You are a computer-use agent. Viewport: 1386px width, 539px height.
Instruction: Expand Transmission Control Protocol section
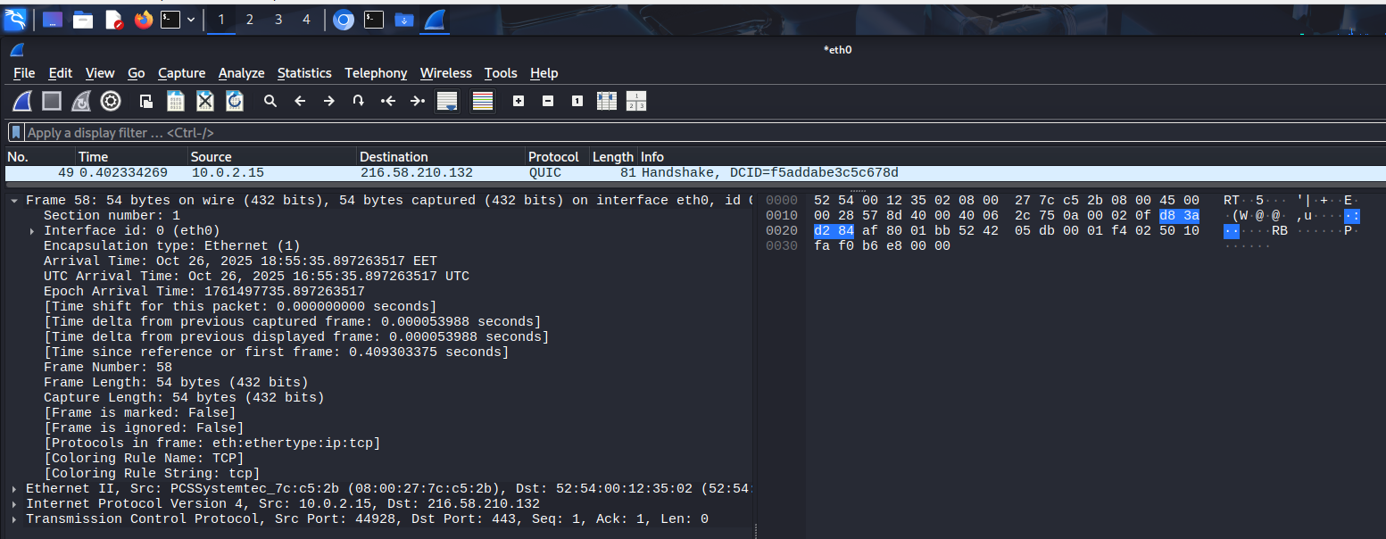[15, 519]
